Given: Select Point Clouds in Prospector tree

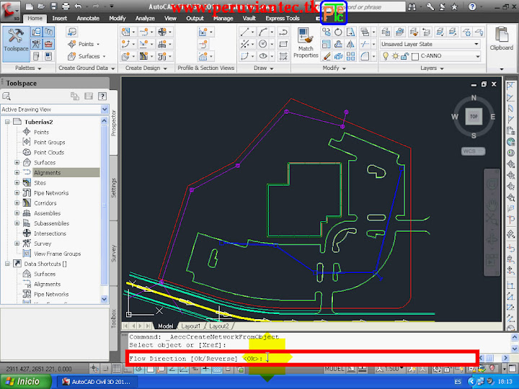Looking at the screenshot, I should tap(49, 152).
